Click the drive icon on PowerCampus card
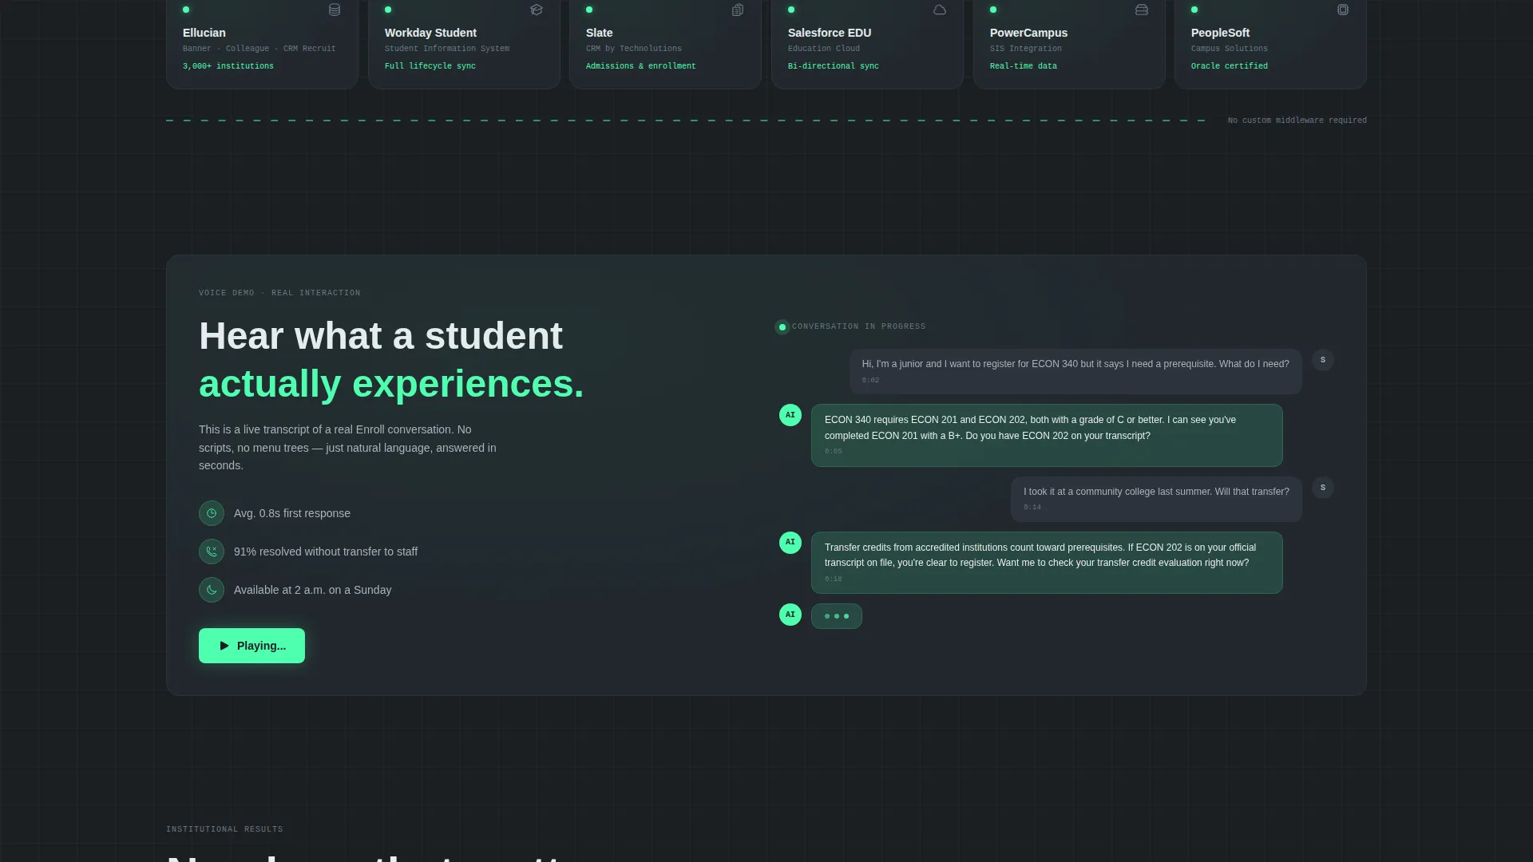The width and height of the screenshot is (1533, 862). 1142,10
